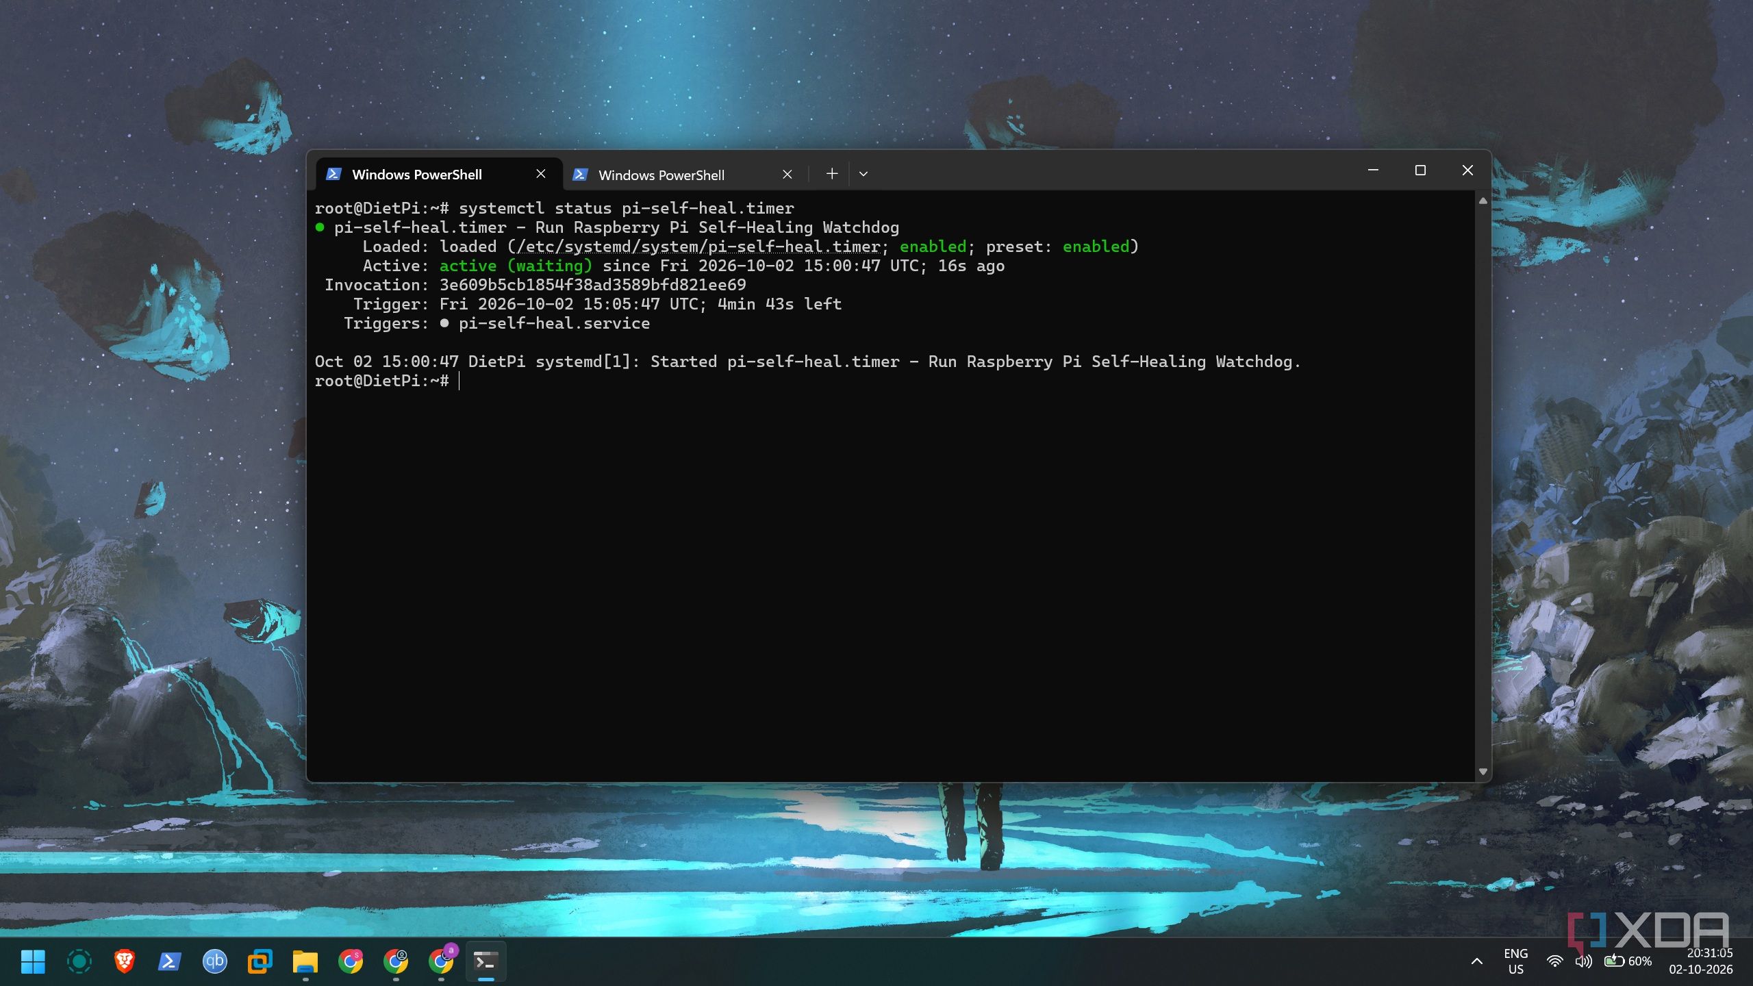Open qBittorrent from the taskbar

click(x=214, y=961)
